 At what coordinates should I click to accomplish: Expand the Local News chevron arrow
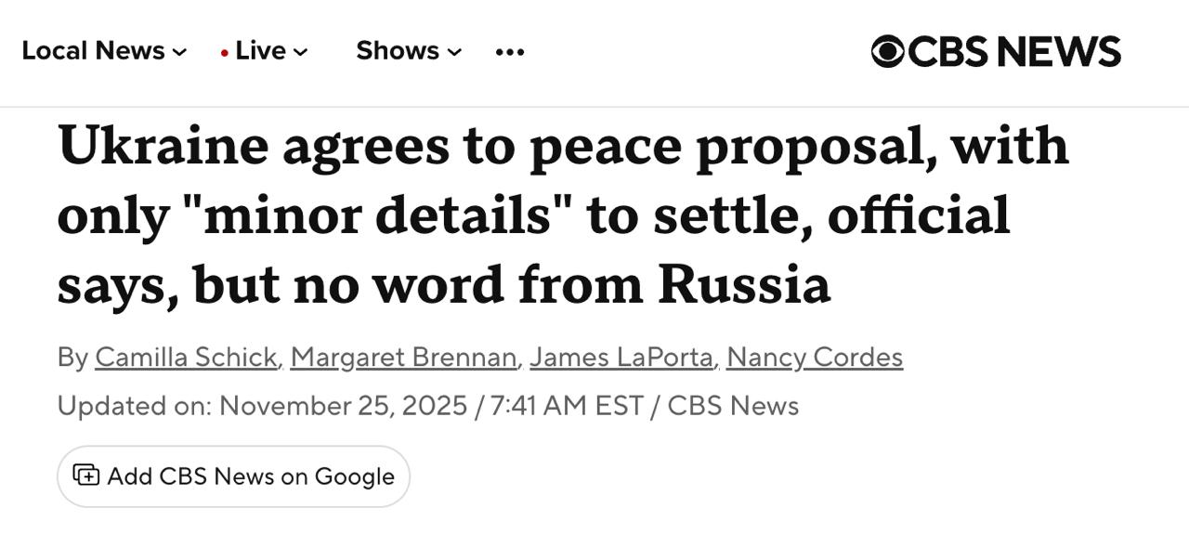[x=179, y=53]
